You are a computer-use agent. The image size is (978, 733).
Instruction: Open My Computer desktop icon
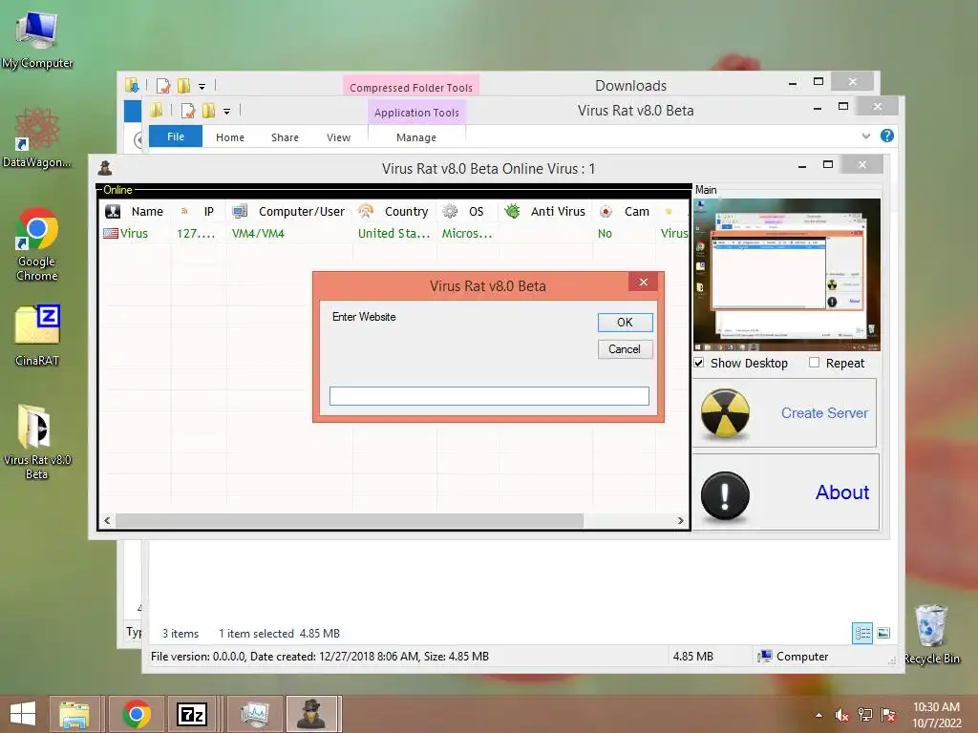(x=37, y=40)
